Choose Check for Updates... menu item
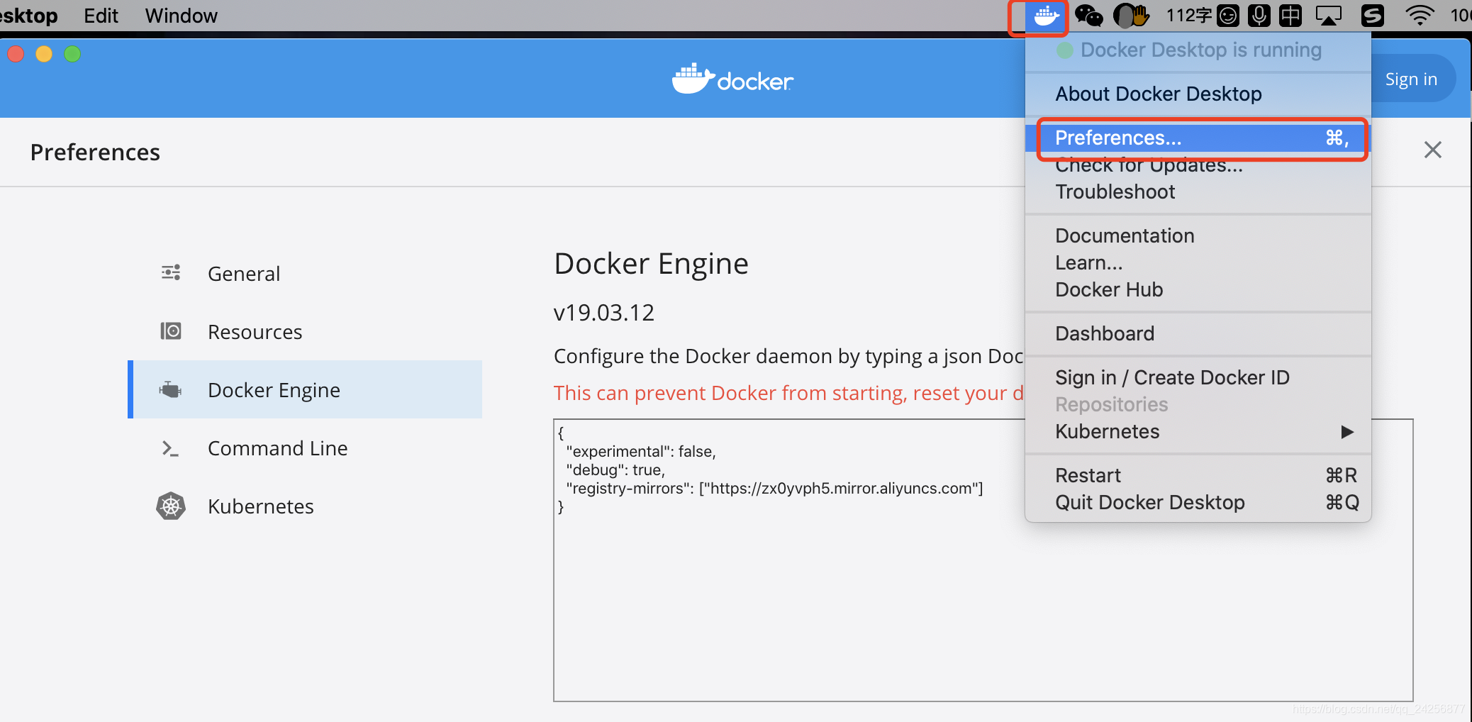This screenshot has width=1472, height=722. 1198,165
